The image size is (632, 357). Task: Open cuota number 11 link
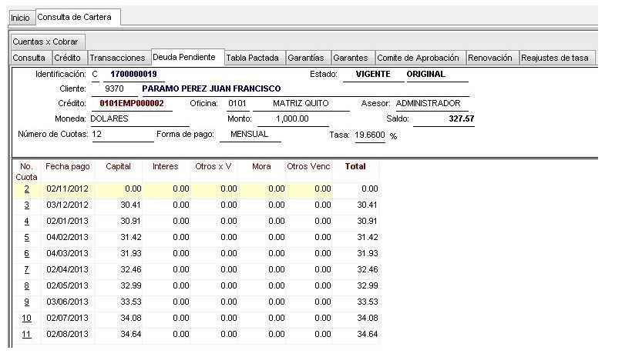tap(26, 335)
